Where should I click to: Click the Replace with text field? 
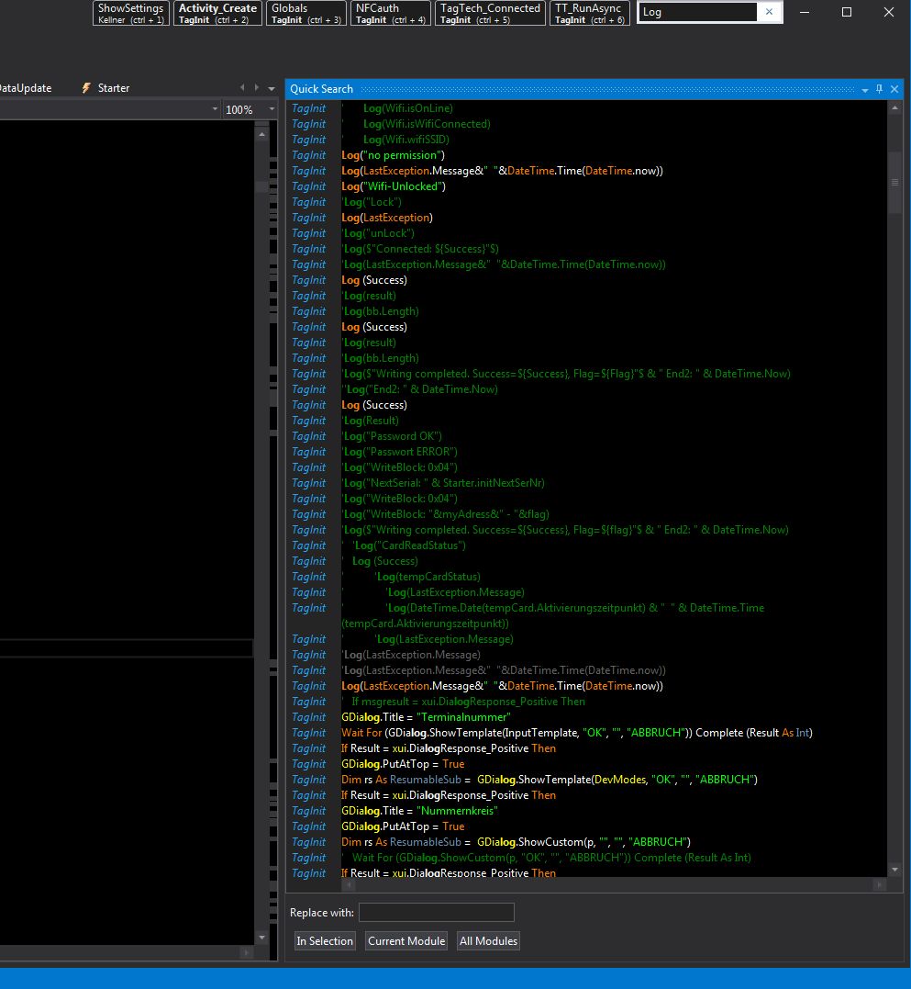[436, 912]
